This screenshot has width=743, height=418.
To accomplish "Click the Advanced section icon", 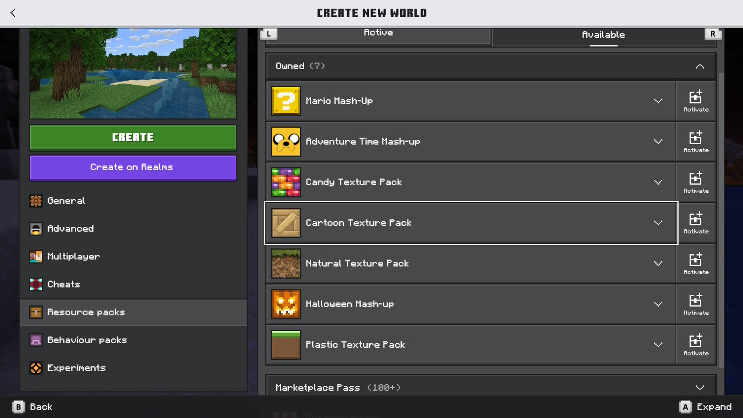I will 36,229.
